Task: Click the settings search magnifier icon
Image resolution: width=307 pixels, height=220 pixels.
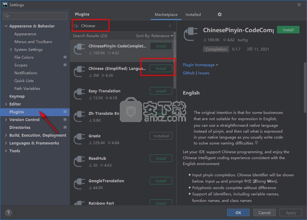Action: 7,16
